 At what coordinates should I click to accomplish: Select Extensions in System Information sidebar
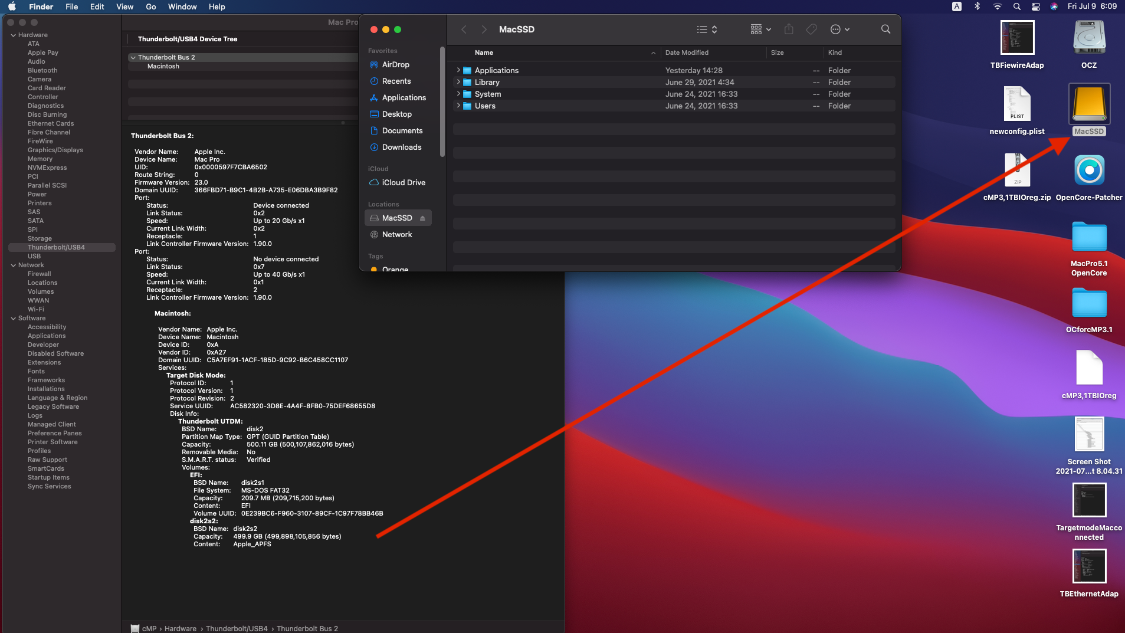(x=44, y=363)
